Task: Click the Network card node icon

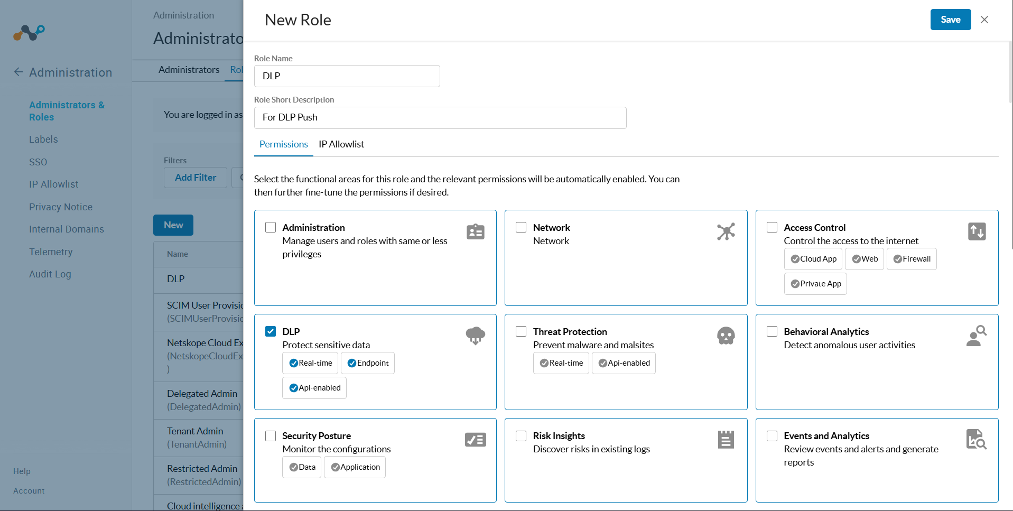Action: [726, 231]
